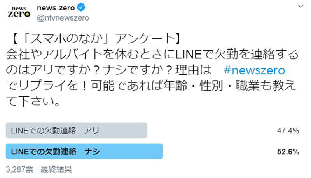Click the 3,287票 vote count
Image resolution: width=311 pixels, height=178 pixels.
pos(18,169)
